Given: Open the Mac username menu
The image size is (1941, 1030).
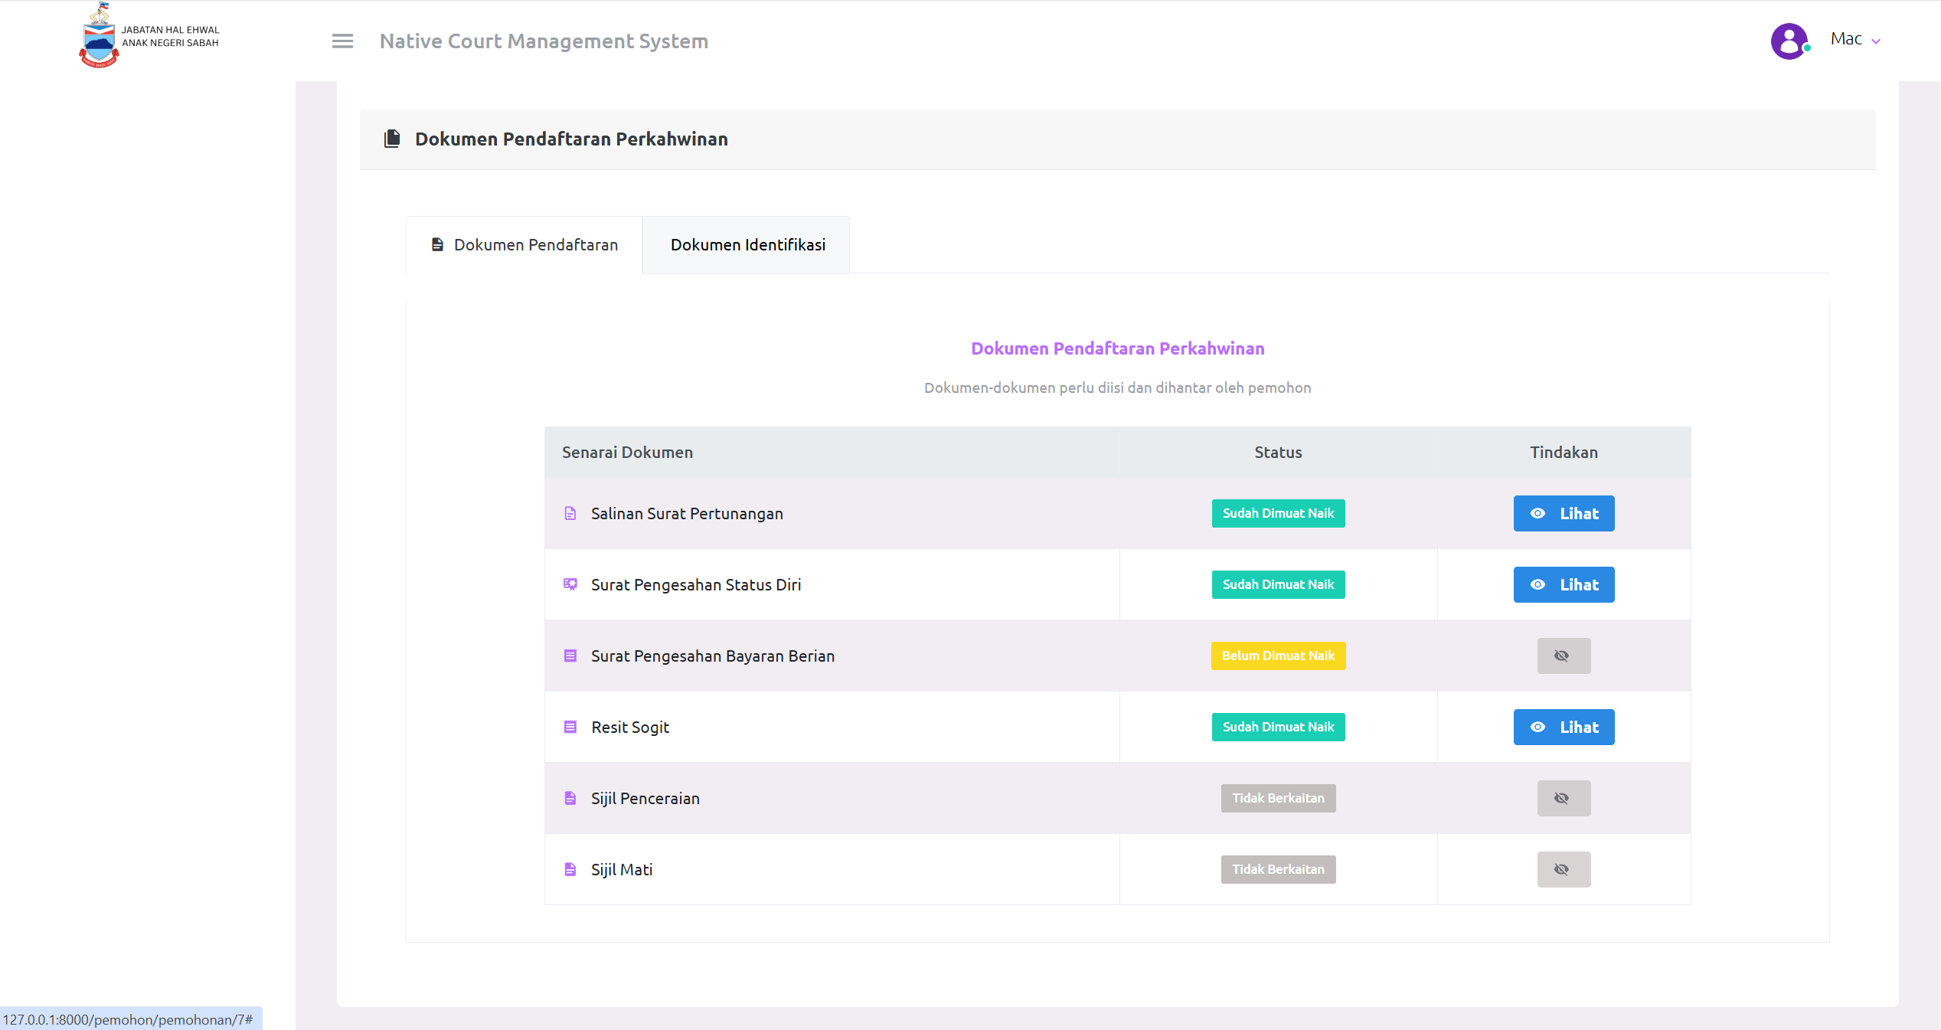Looking at the screenshot, I should (x=1845, y=39).
